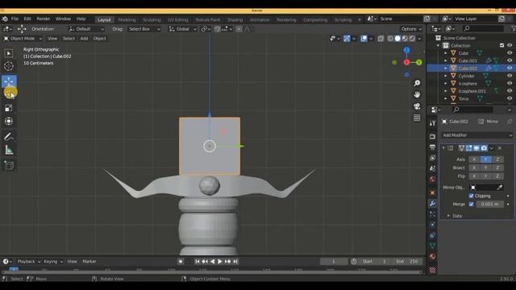Image resolution: width=516 pixels, height=290 pixels.
Task: Hide Cube.002 with its eye icon
Action: tap(510, 68)
